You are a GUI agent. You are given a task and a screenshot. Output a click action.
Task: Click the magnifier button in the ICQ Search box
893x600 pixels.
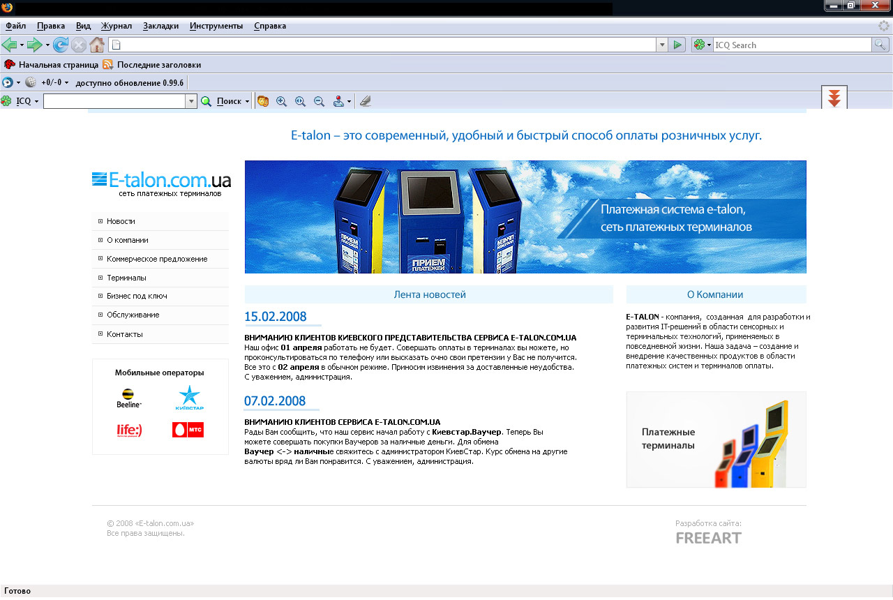coord(880,45)
